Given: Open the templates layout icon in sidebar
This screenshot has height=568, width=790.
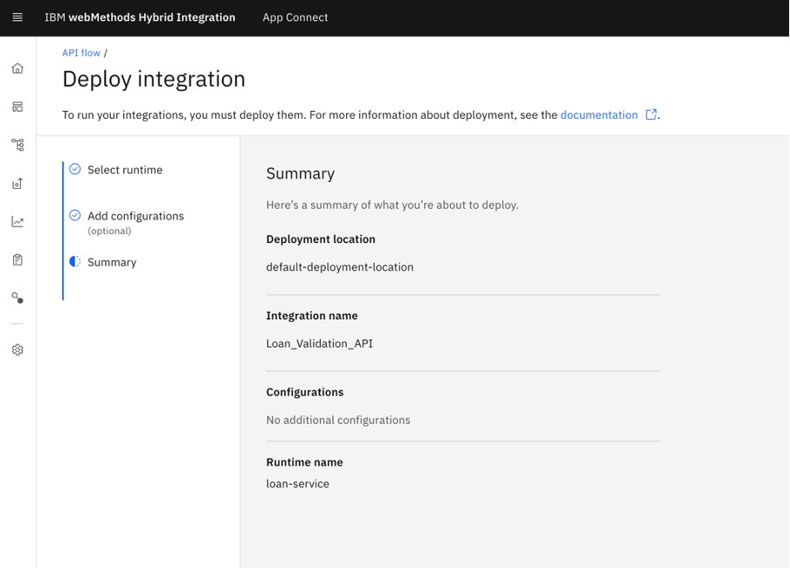Looking at the screenshot, I should point(17,107).
